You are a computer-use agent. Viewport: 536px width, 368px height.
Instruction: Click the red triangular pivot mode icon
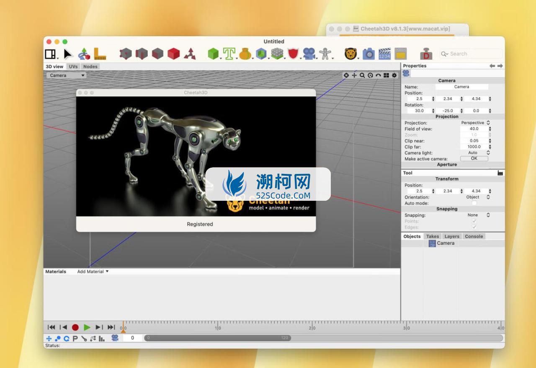(189, 54)
